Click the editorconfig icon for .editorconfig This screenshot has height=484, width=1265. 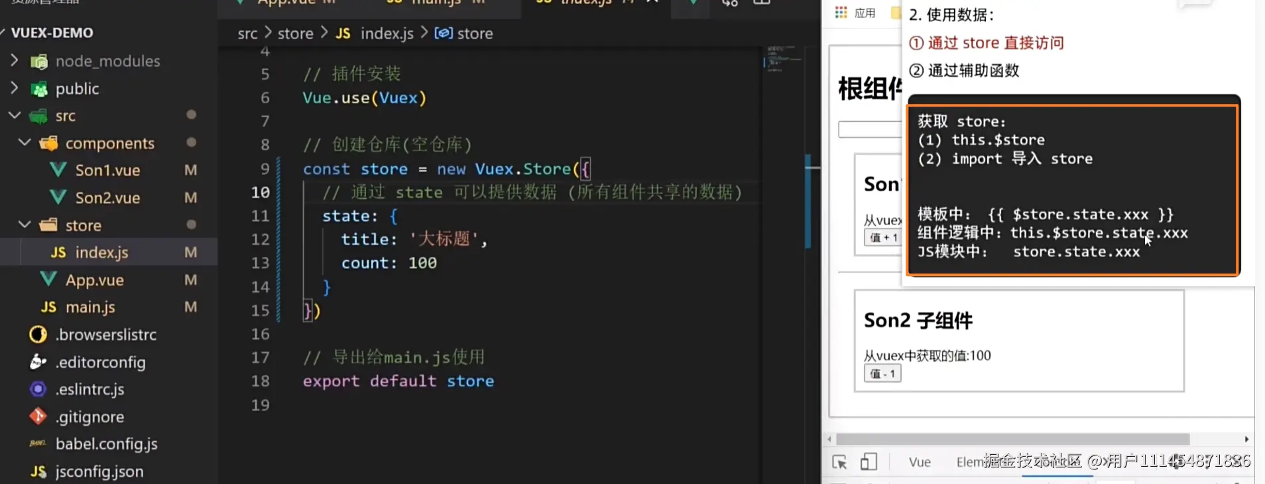(x=38, y=362)
